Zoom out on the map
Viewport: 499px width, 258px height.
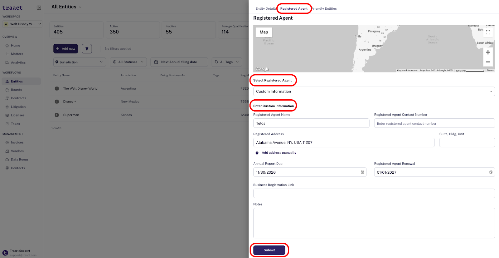[x=488, y=62]
